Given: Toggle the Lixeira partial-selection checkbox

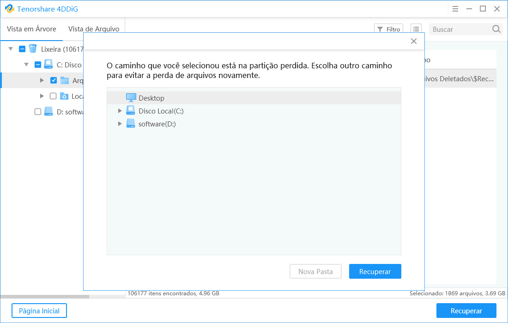Looking at the screenshot, I should [22, 48].
